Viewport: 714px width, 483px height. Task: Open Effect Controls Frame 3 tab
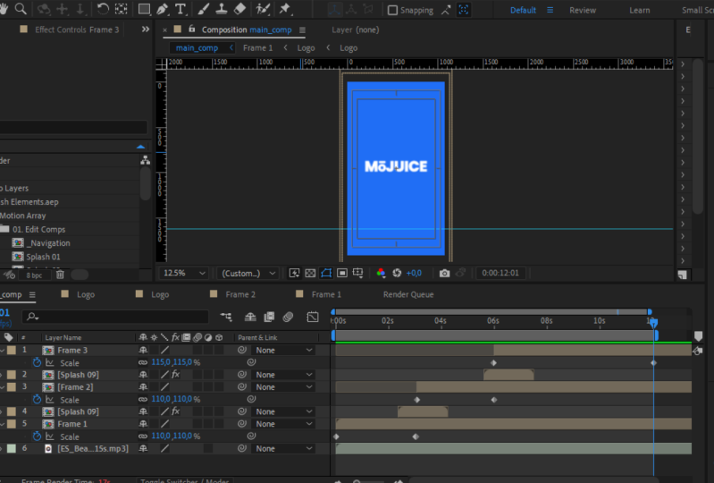coord(77,30)
